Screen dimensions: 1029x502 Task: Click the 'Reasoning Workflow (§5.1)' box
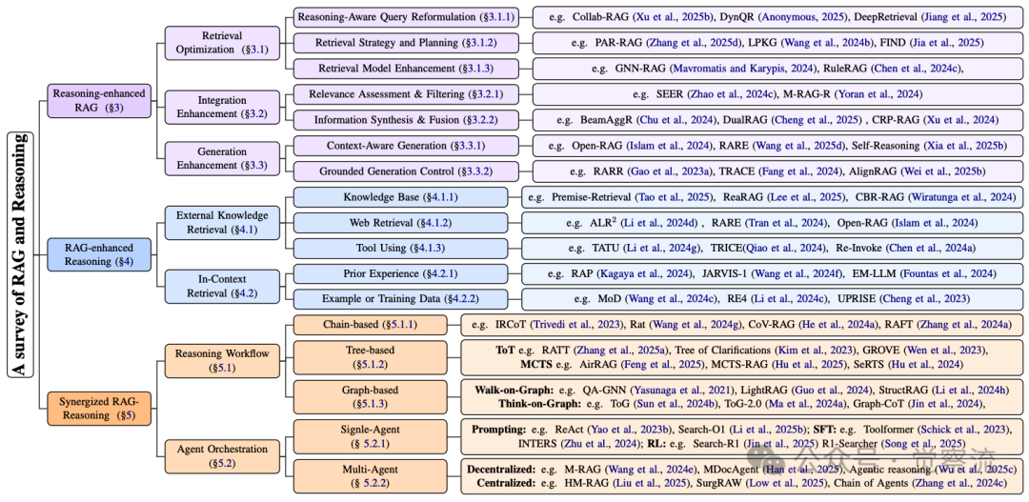(x=222, y=362)
